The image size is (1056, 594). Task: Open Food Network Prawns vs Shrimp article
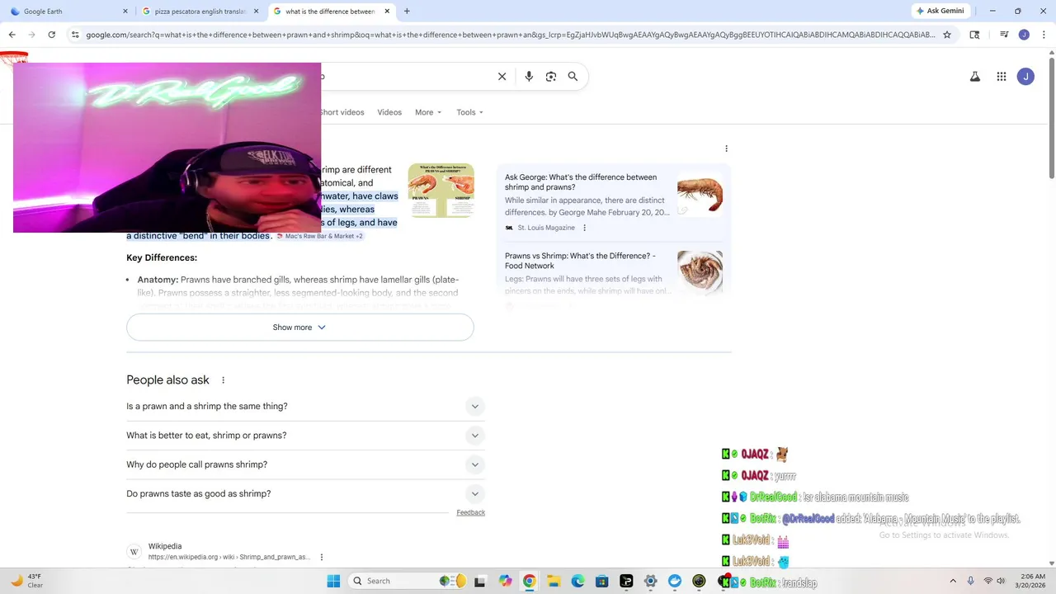coord(580,261)
